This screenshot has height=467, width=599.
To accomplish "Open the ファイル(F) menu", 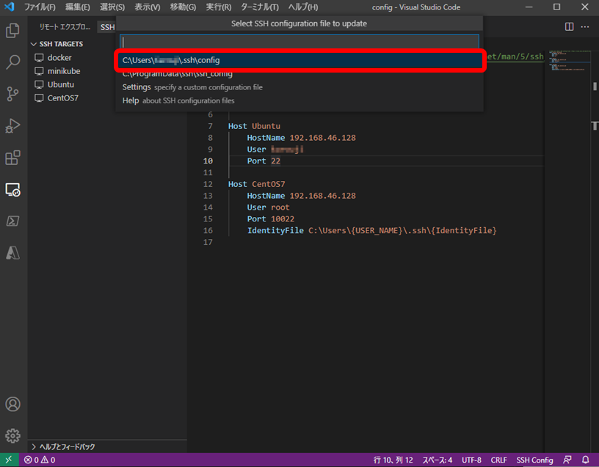I will (40, 7).
